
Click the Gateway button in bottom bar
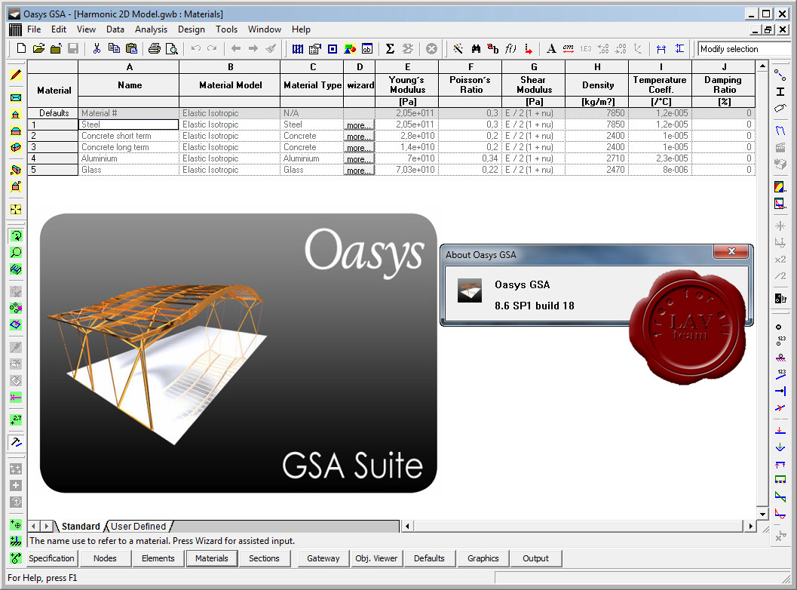click(323, 558)
